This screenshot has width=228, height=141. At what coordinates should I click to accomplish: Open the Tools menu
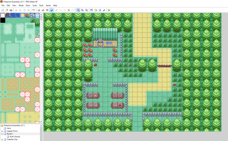click(41, 5)
